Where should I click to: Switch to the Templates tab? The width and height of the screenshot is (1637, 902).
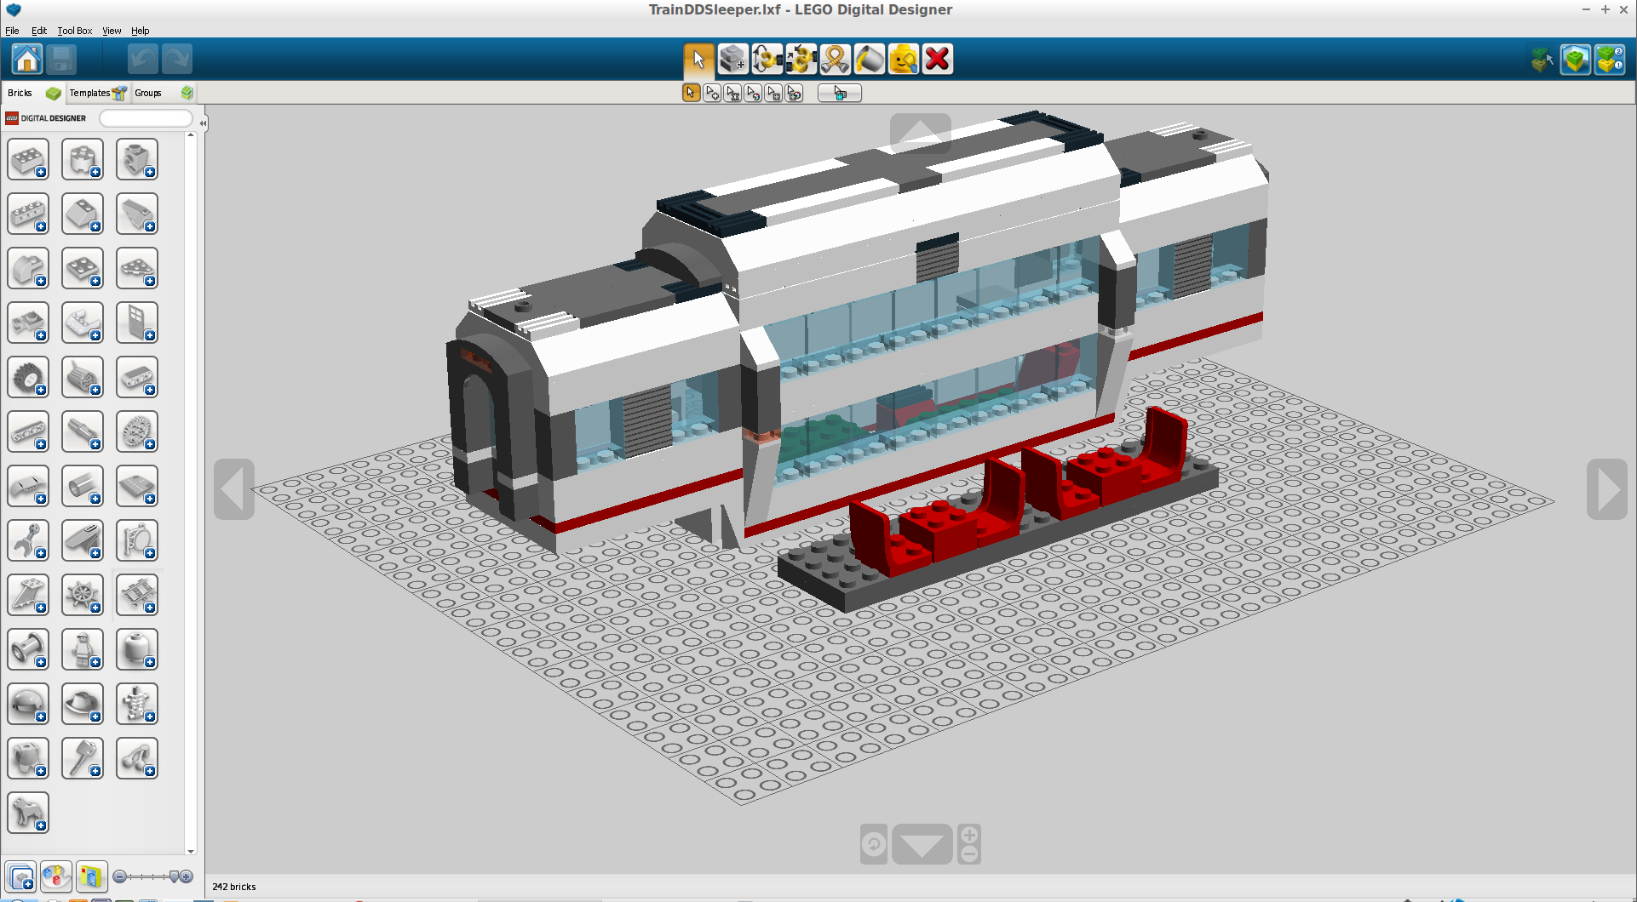point(91,93)
